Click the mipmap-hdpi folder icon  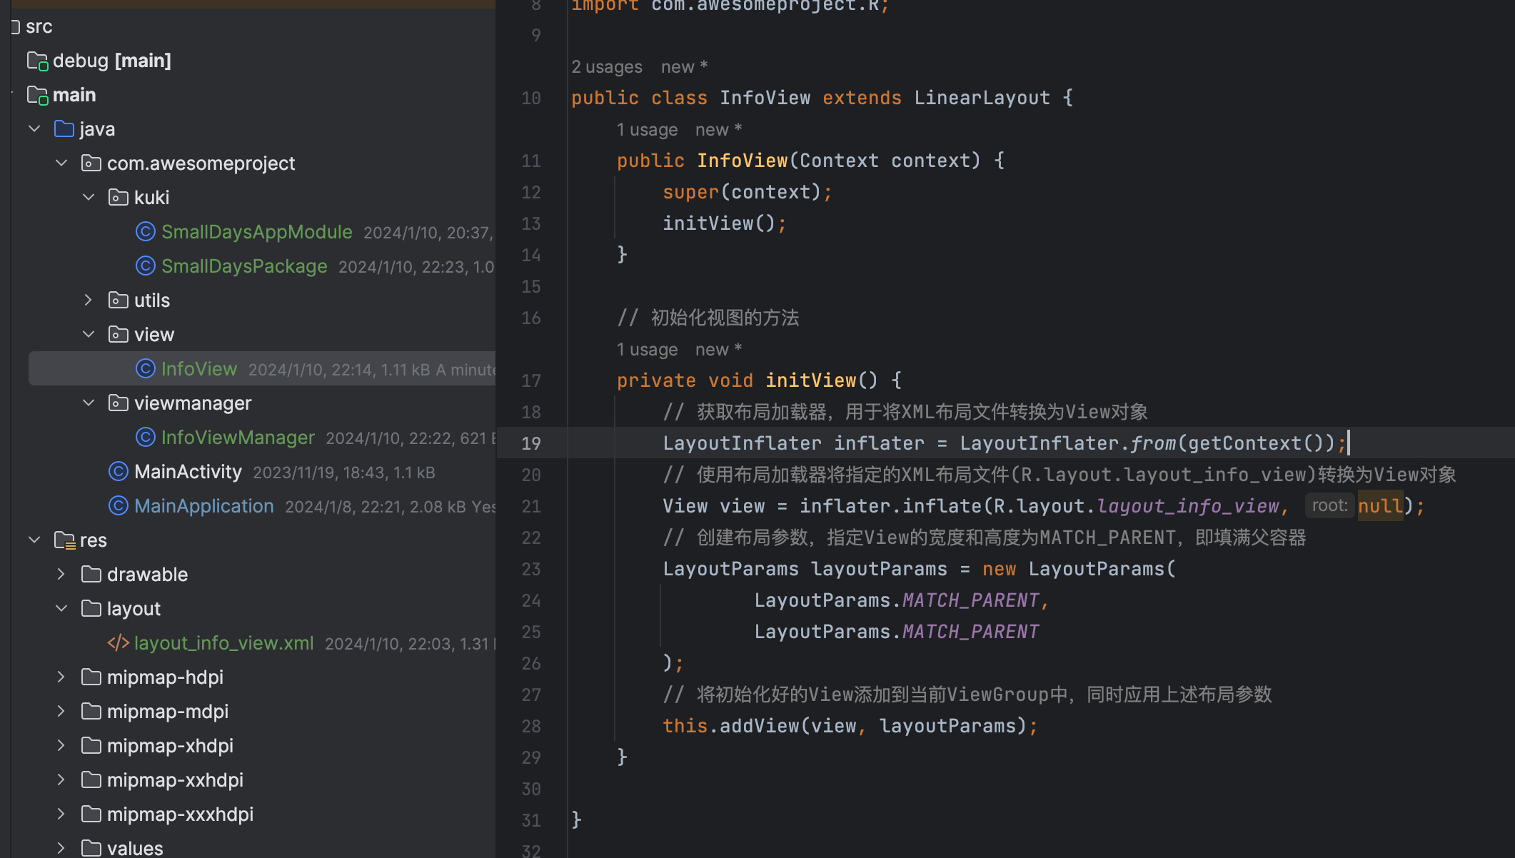point(91,677)
